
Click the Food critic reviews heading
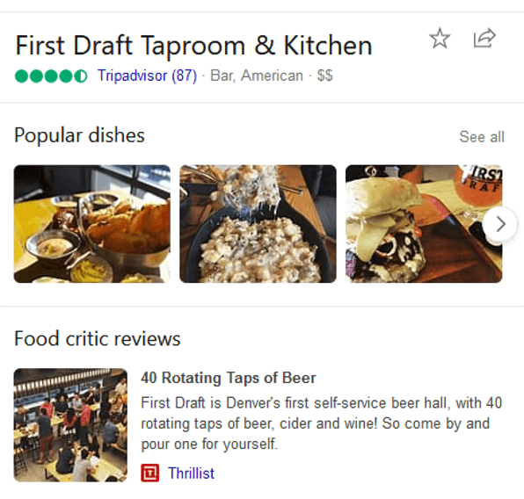[x=98, y=339]
